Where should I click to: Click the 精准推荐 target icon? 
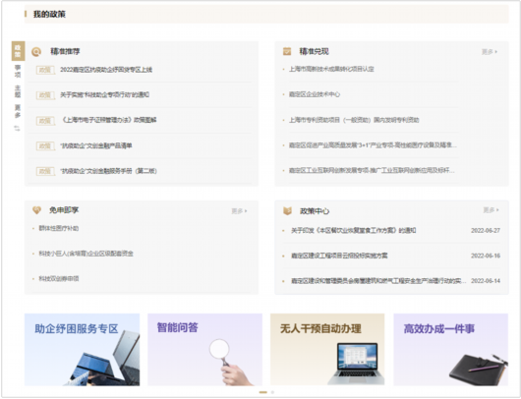[36, 52]
